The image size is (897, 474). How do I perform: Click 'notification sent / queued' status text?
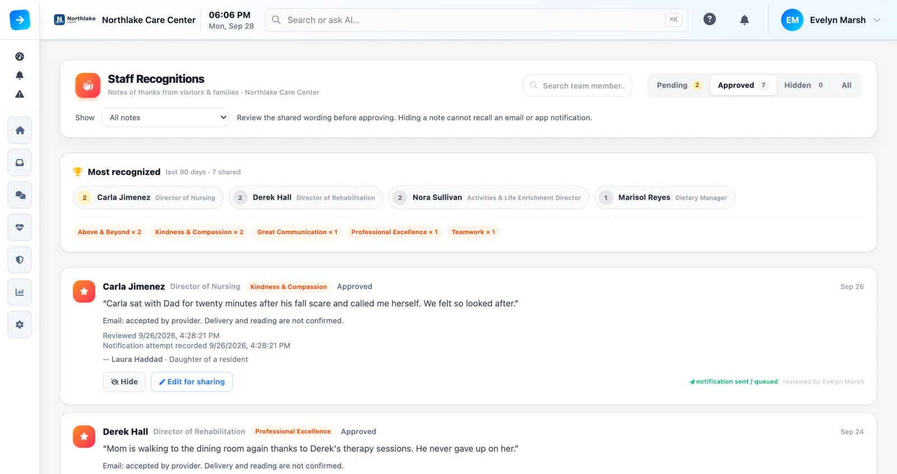[x=734, y=382]
